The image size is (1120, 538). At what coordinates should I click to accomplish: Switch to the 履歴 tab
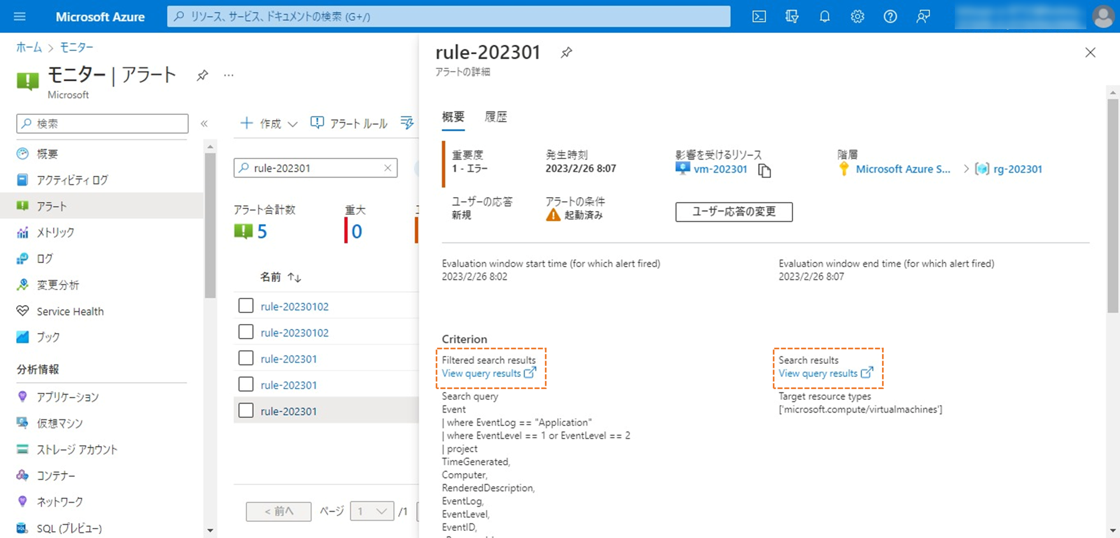[x=496, y=117]
